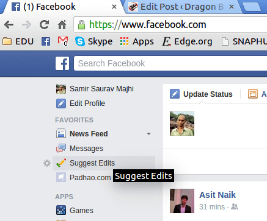Click the Suggest Edits pencil-check icon
Image resolution: width=267 pixels, height=221 pixels.
(x=61, y=163)
